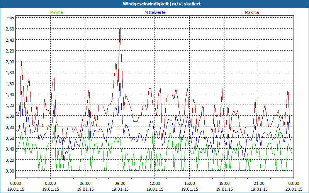309x193 pixels.
Task: Click the '15:00' time label on x-axis
Action: (x=189, y=184)
